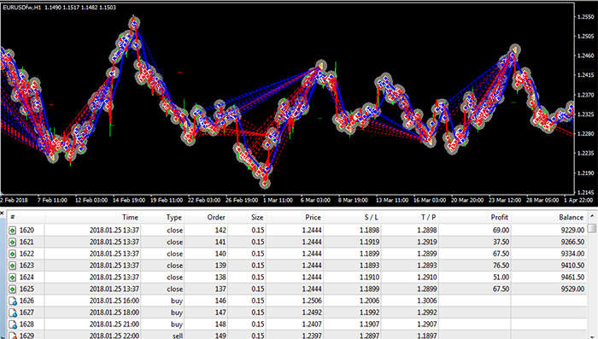The width and height of the screenshot is (598, 339).
Task: Select time 2018.01.25 16:00 cell
Action: (114, 301)
